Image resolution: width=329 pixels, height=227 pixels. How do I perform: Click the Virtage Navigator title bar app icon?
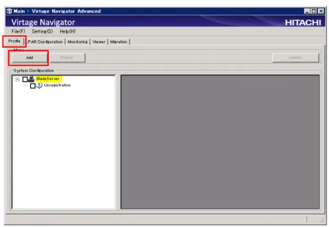9,11
